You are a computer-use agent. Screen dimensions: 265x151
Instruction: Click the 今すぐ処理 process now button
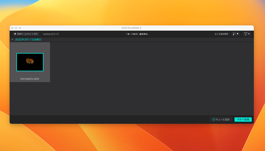coord(243,119)
